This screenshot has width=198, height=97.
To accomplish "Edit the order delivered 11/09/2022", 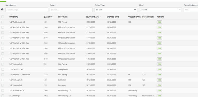I will coord(159,48).
